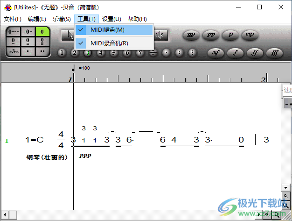Select the thirty-second note triple-underline button
292x221 pixels.
(x=42, y=41)
